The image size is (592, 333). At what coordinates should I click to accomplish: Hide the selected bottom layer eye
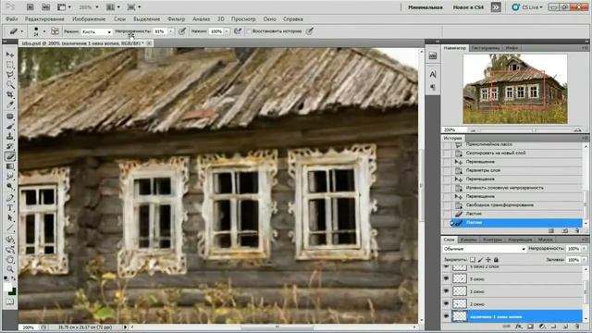447,316
